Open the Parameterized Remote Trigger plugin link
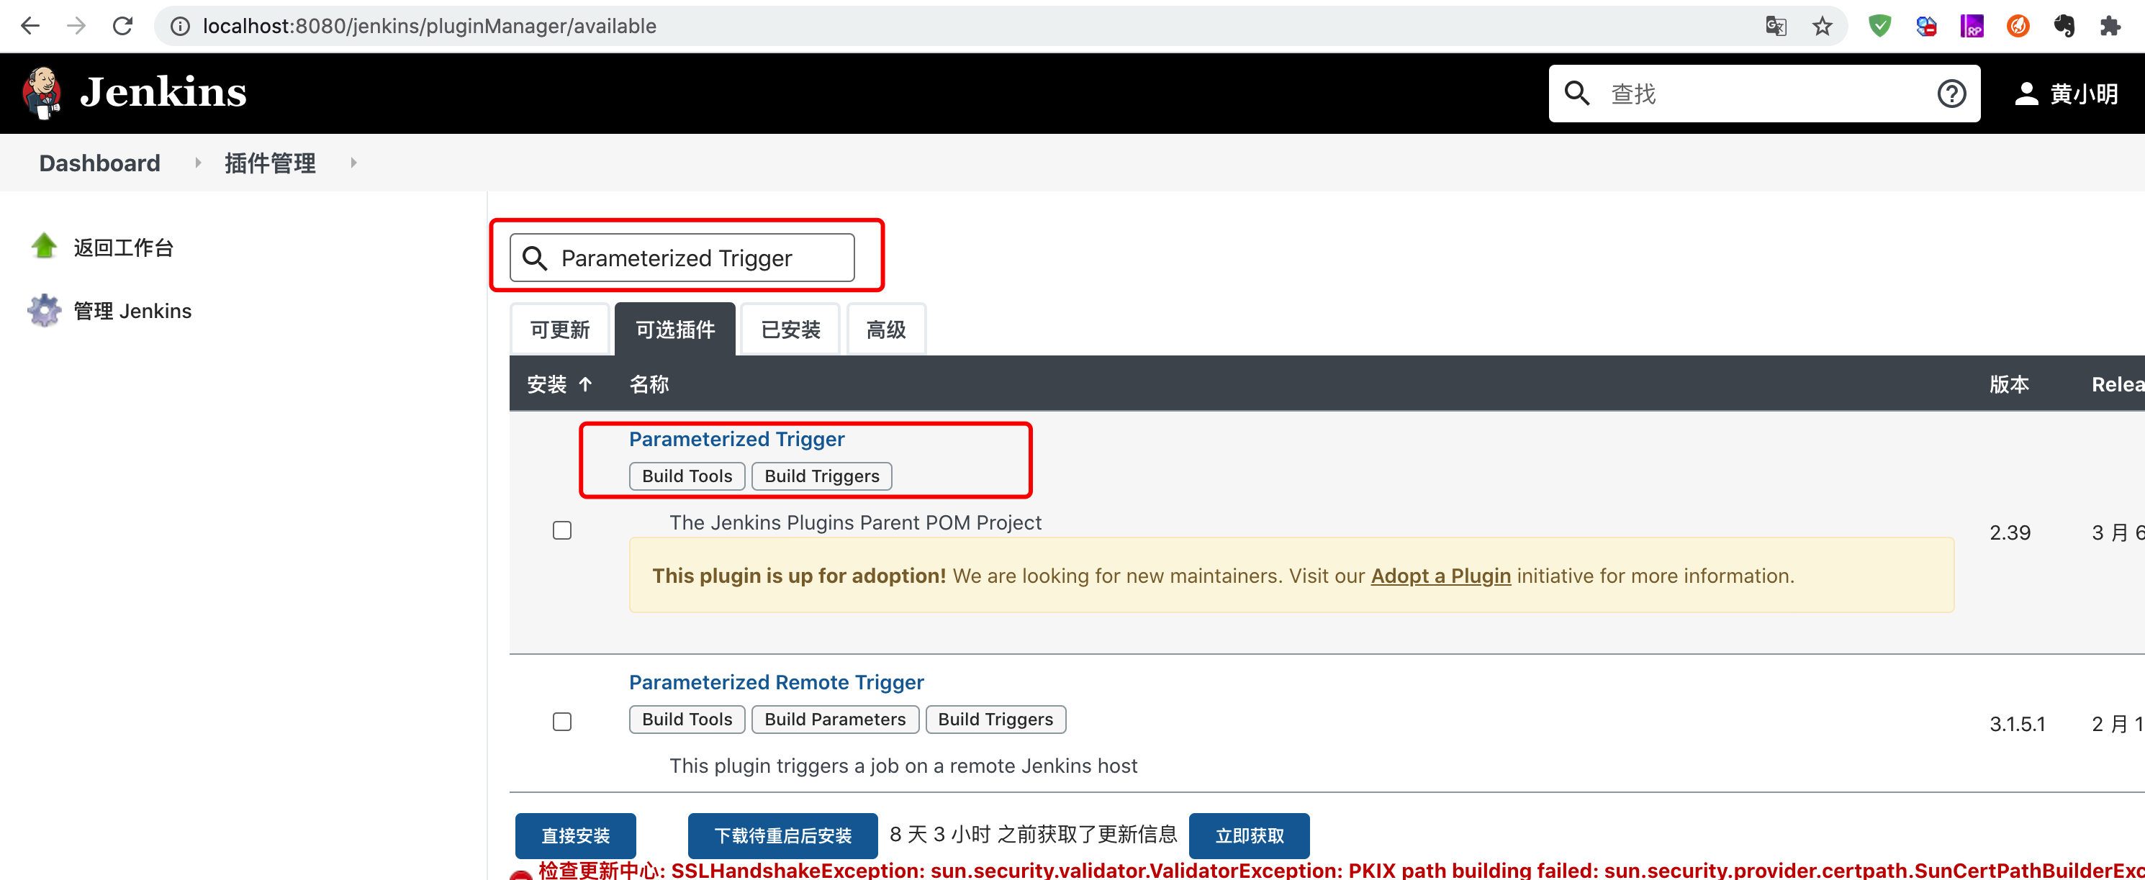Image resolution: width=2145 pixels, height=880 pixels. coord(776,682)
